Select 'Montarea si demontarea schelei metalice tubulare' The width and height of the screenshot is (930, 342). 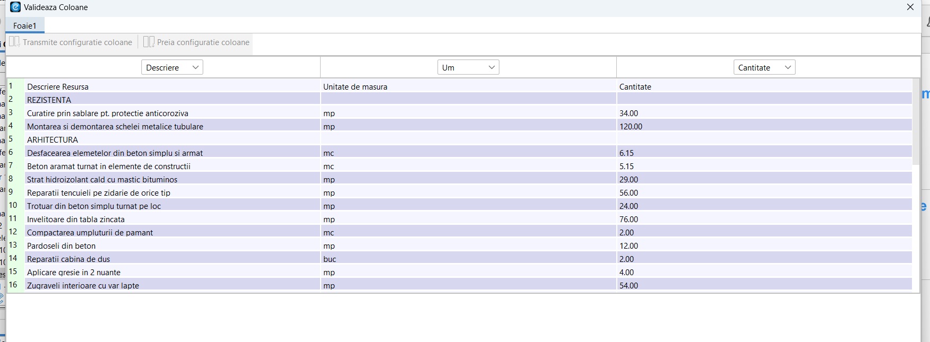click(x=173, y=126)
